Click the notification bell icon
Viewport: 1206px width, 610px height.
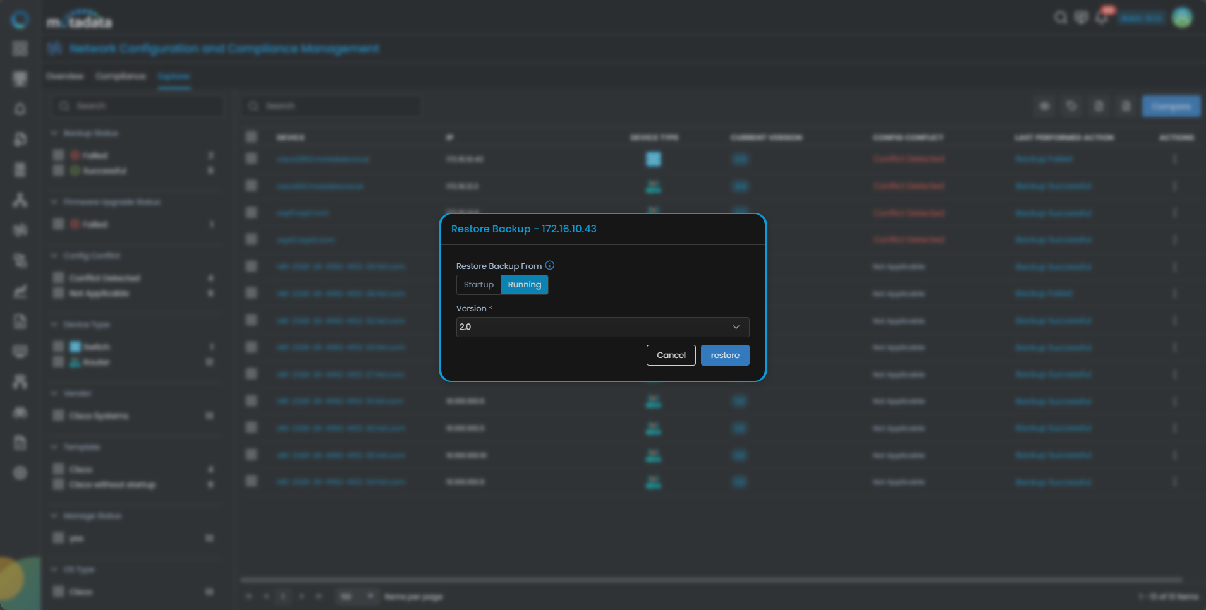[1102, 18]
